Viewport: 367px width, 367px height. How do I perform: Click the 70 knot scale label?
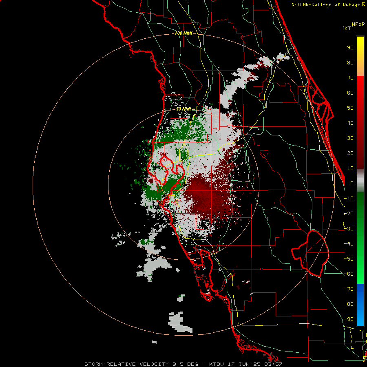350,78
